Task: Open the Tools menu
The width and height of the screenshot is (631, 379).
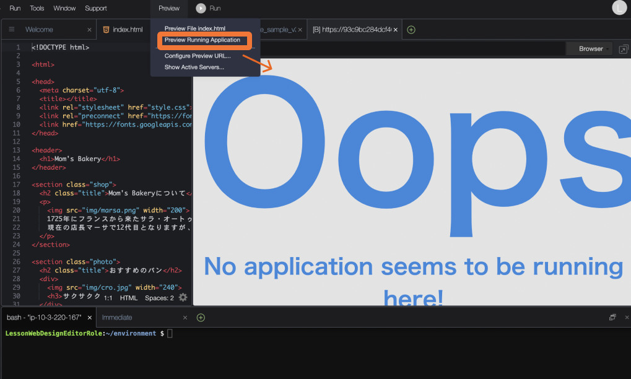Action: click(37, 8)
